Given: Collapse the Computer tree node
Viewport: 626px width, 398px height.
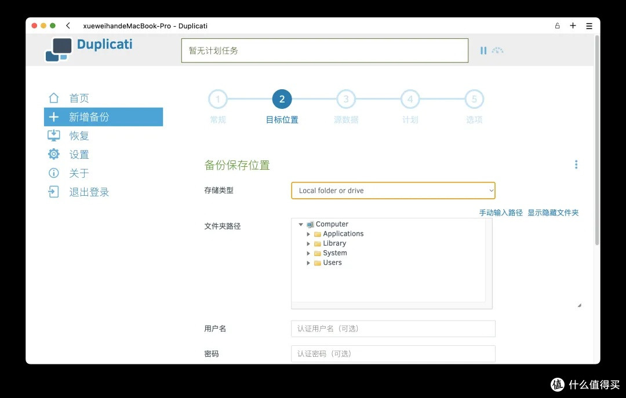Looking at the screenshot, I should click(301, 224).
